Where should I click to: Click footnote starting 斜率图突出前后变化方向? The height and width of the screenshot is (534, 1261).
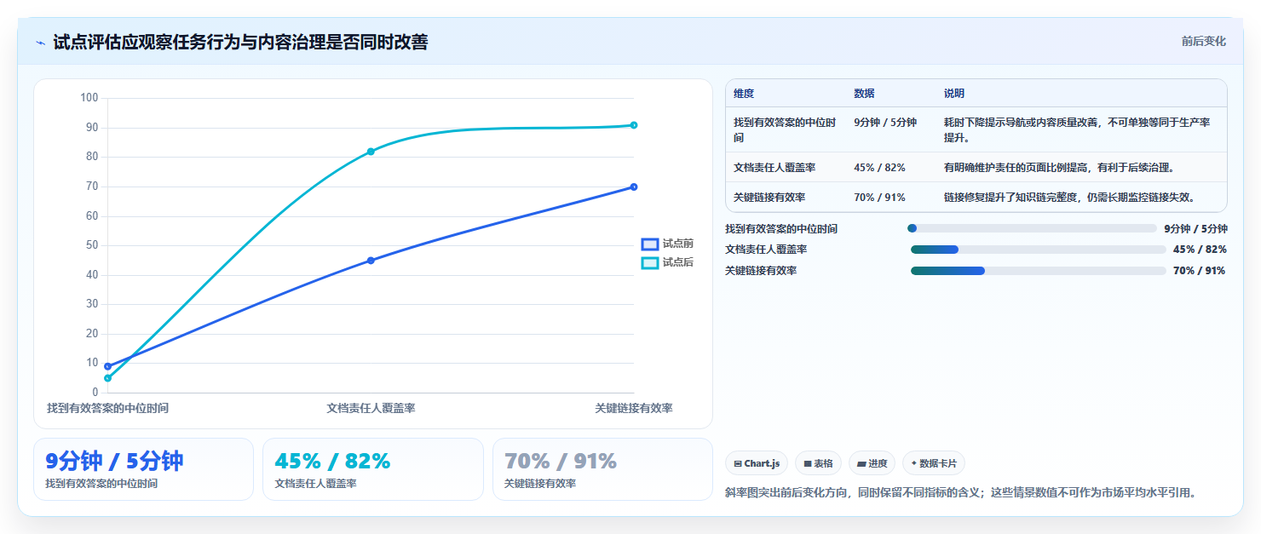[x=961, y=493]
